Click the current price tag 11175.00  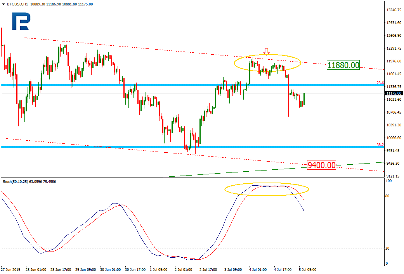pos(394,93)
